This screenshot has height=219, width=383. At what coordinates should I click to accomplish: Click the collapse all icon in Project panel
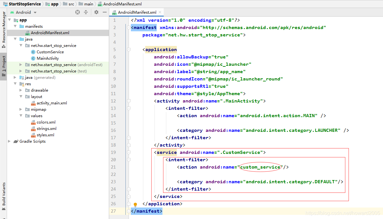(86, 12)
